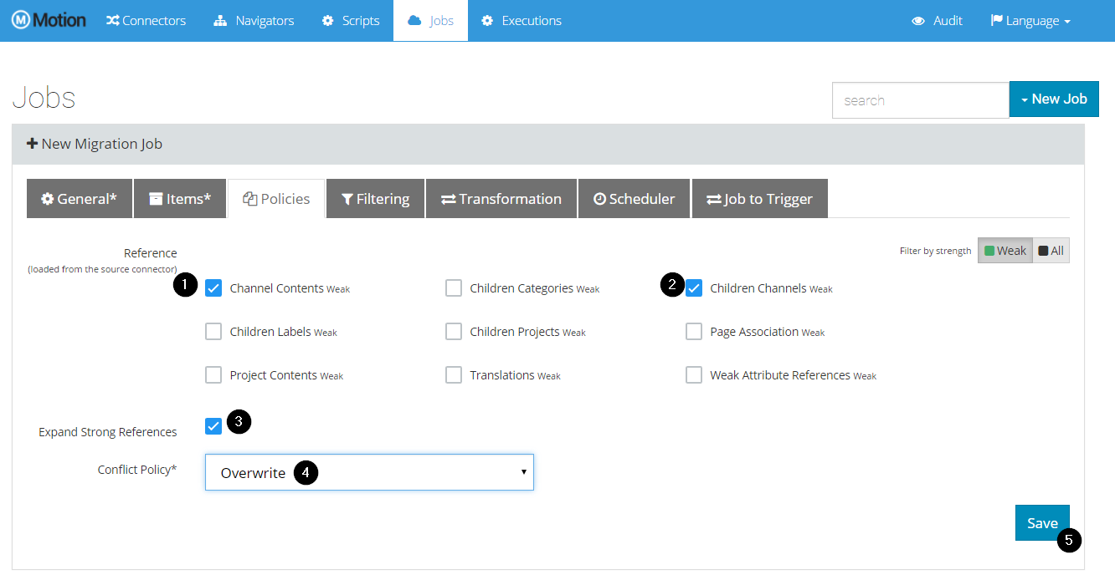Screen dimensions: 1115x580
Task: Check the Project Contents checkbox
Action: coord(213,375)
